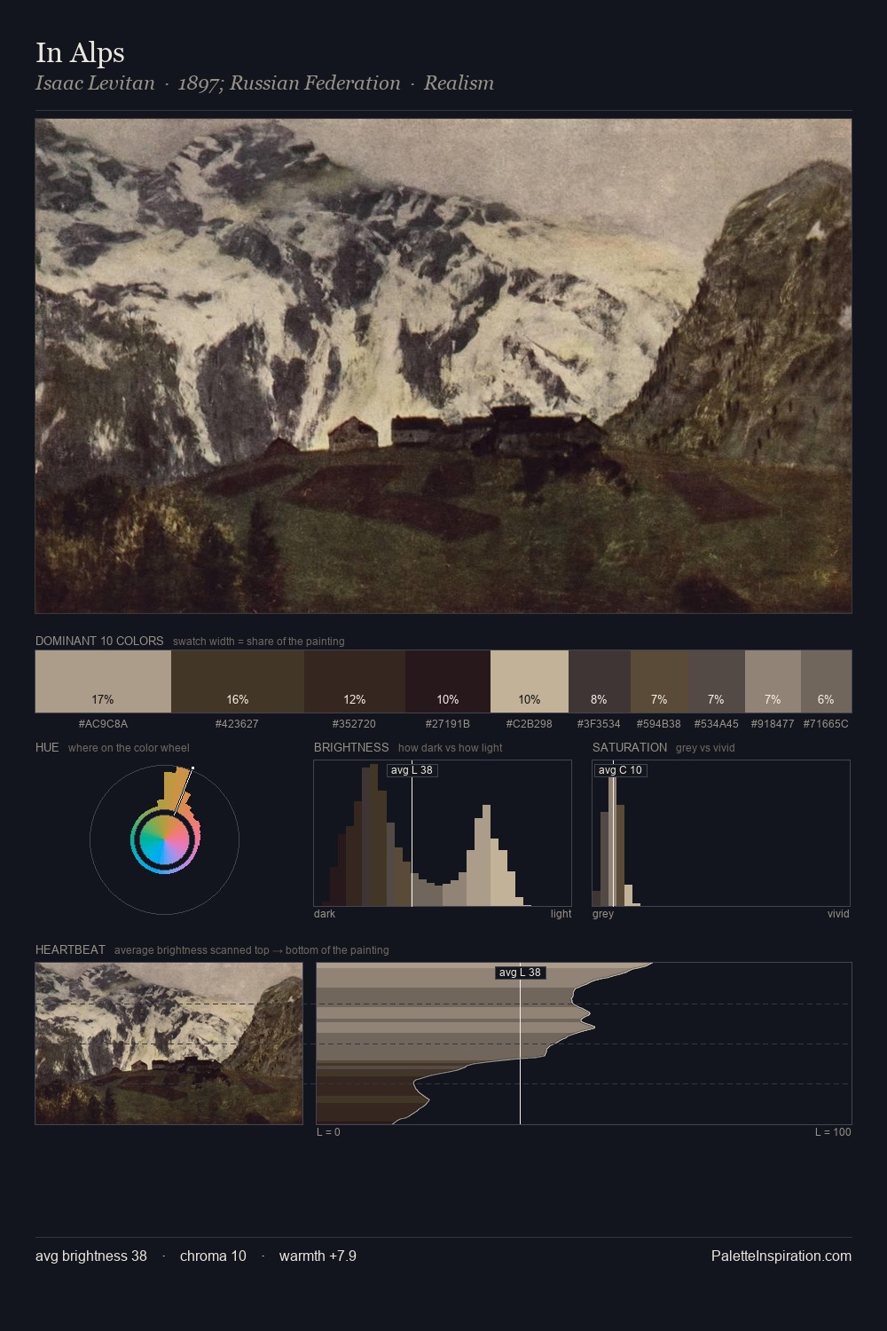
Task: Click 'chroma 10' footer stat
Action: (213, 1256)
